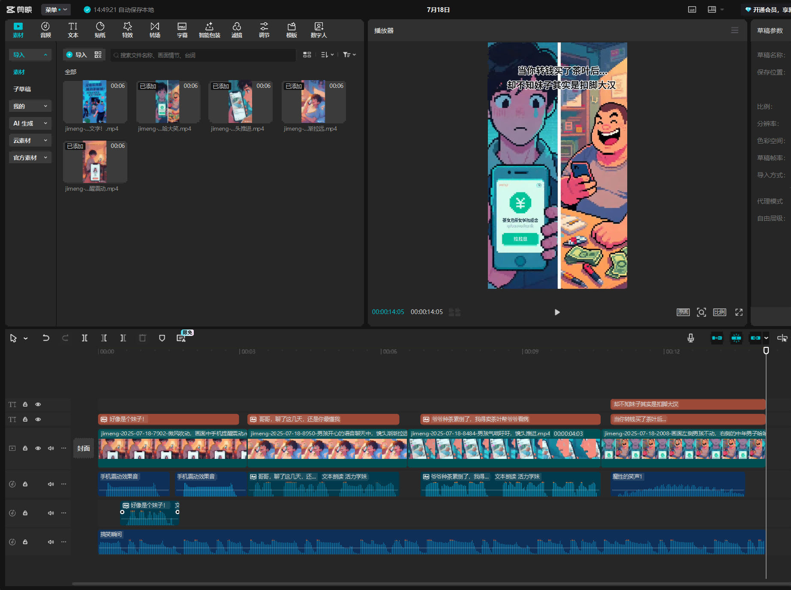
Task: Open the 智能包装 smart package panel
Action: tap(209, 30)
